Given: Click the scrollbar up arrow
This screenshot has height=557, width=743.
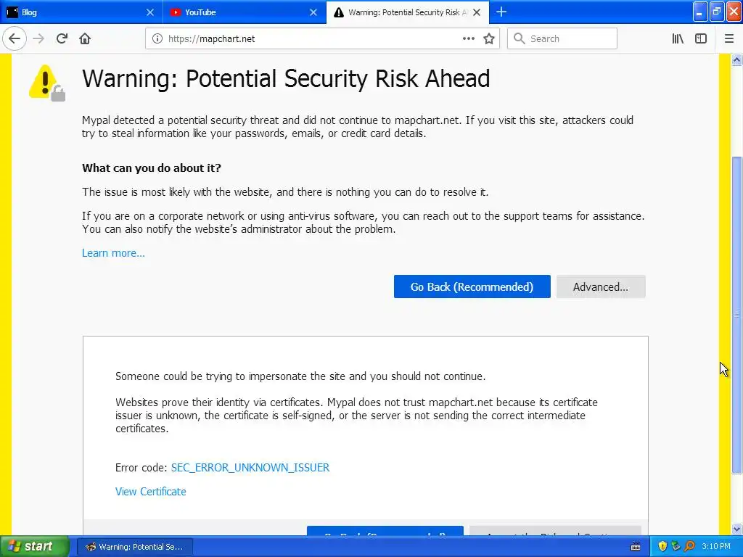Looking at the screenshot, I should click(x=736, y=60).
